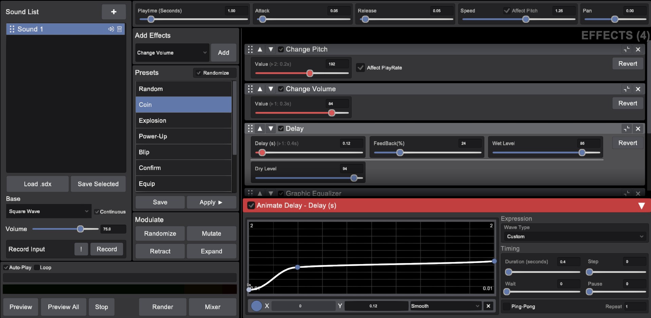Revert the Delay effect
This screenshot has width=651, height=318.
(x=628, y=143)
